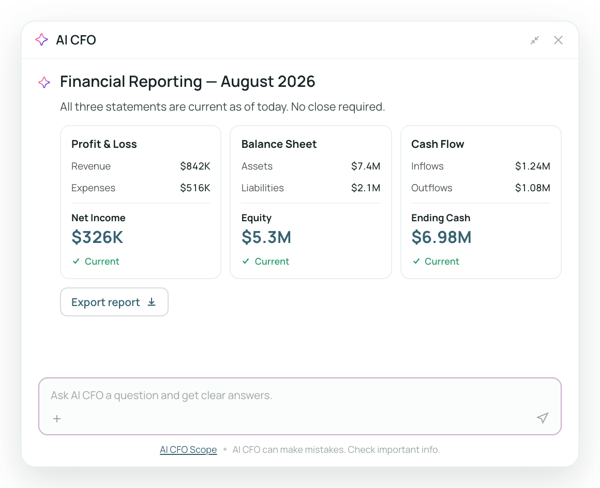
Task: Export the financial report
Action: tap(114, 302)
